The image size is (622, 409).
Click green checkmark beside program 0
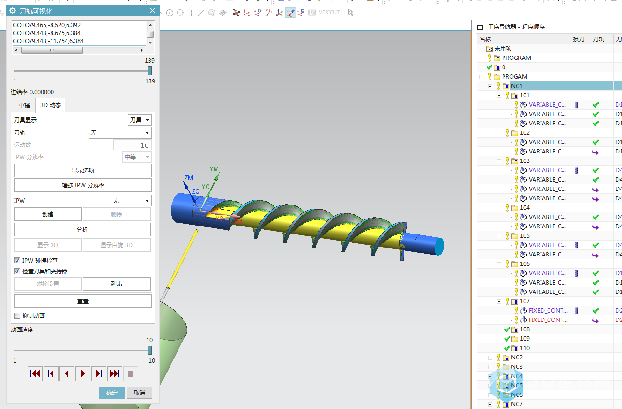point(489,67)
